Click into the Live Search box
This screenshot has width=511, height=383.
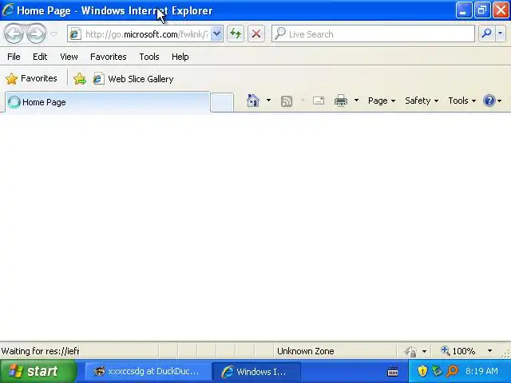(373, 34)
